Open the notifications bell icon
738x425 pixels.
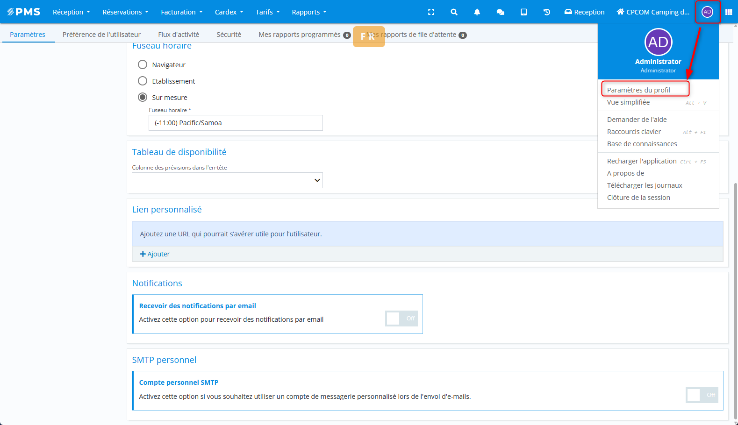(x=477, y=12)
